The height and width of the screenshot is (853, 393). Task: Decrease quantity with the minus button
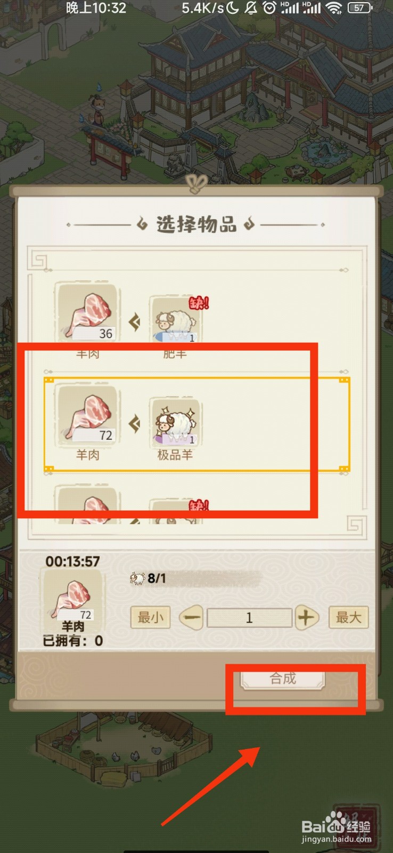[x=191, y=618]
